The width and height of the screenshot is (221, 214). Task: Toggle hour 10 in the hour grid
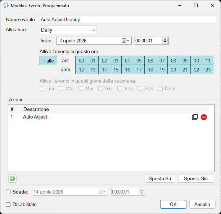click(x=196, y=60)
